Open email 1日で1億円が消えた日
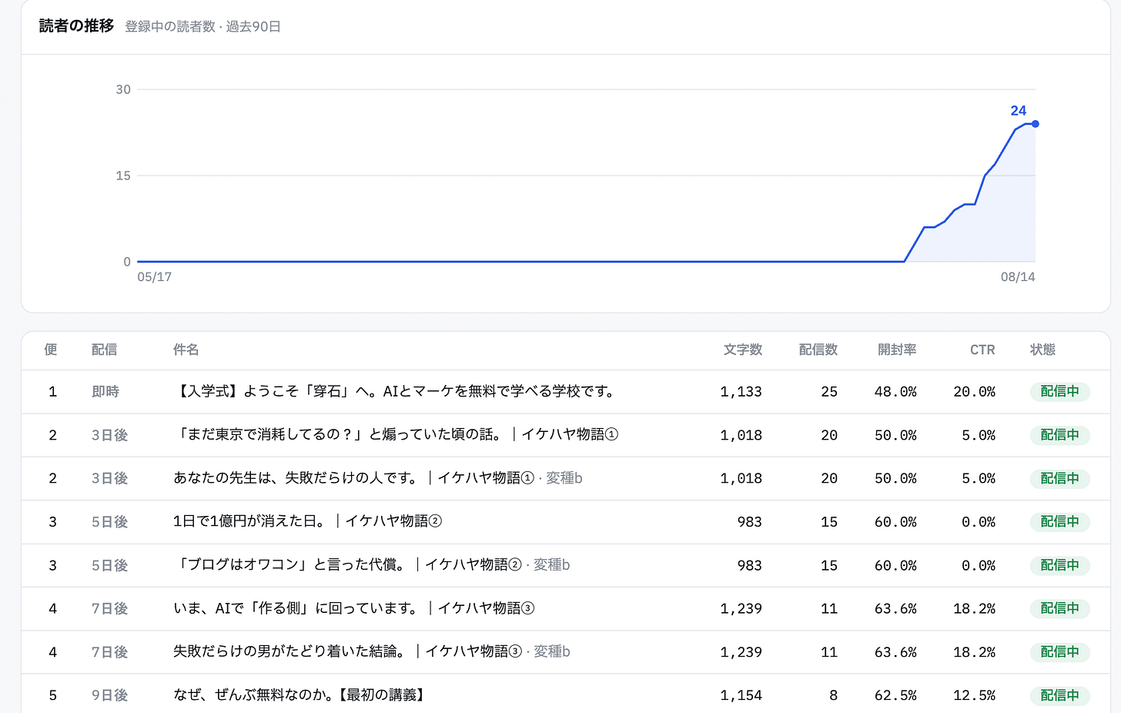The width and height of the screenshot is (1121, 713). [307, 521]
